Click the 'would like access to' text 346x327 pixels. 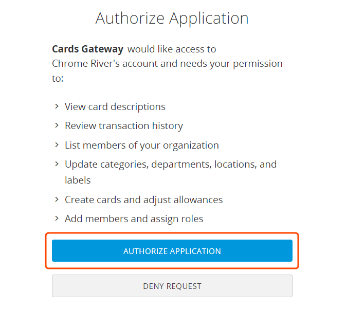click(172, 49)
